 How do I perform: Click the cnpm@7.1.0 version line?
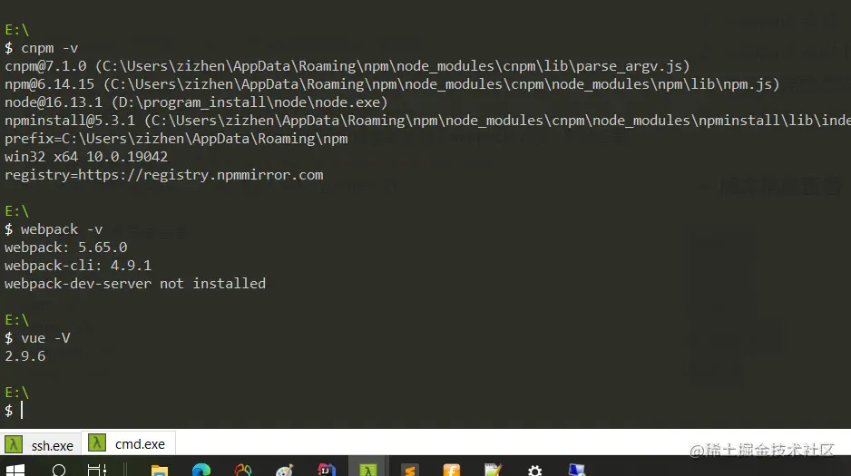point(347,66)
